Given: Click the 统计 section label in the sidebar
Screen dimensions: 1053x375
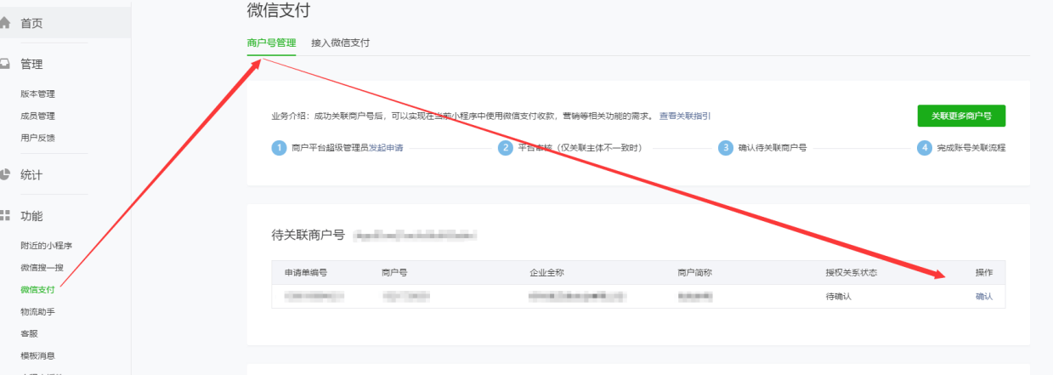Looking at the screenshot, I should click(x=31, y=175).
